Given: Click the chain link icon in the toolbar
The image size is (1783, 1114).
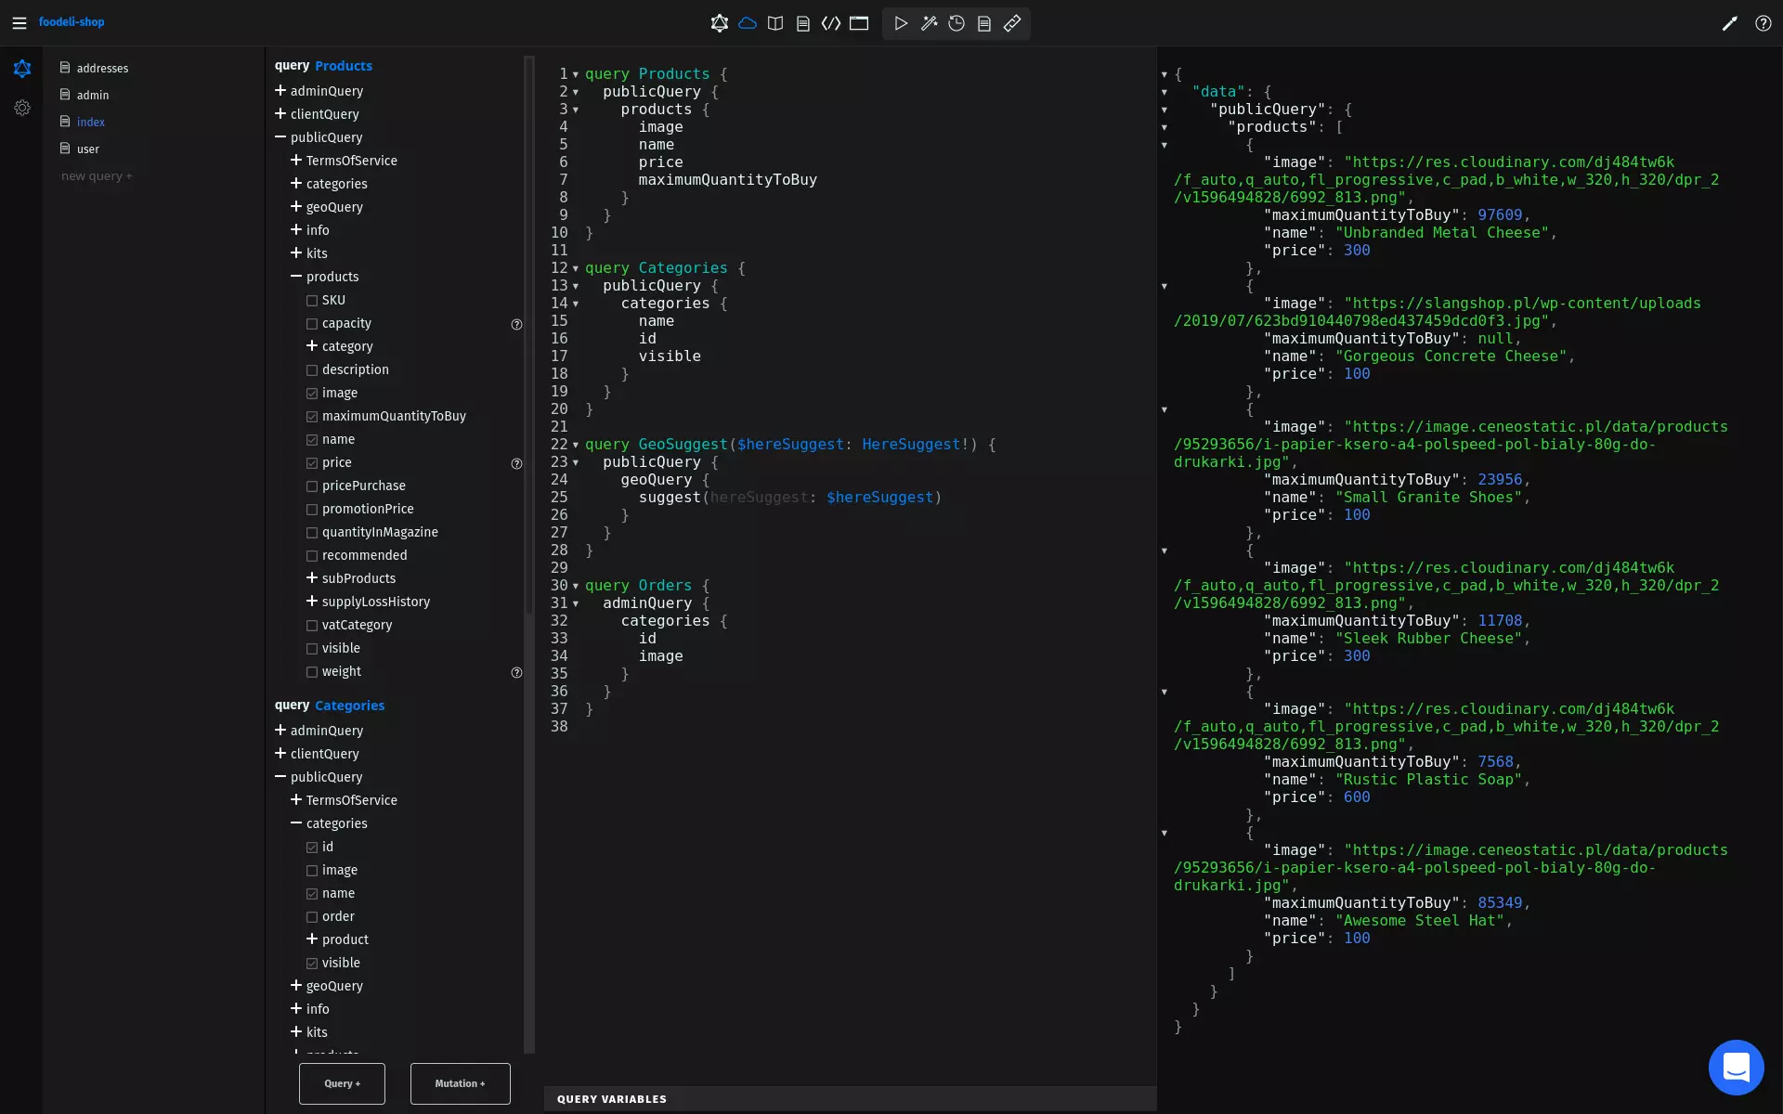Looking at the screenshot, I should click(x=1012, y=23).
